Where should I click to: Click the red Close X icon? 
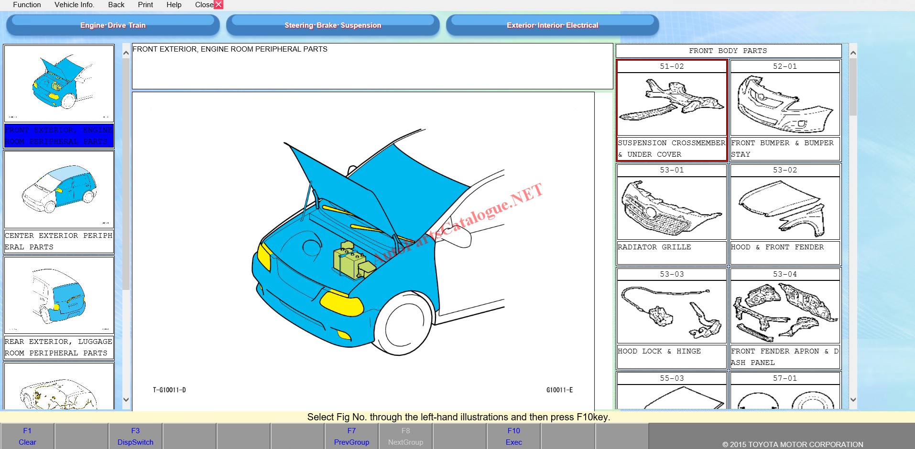coord(218,5)
